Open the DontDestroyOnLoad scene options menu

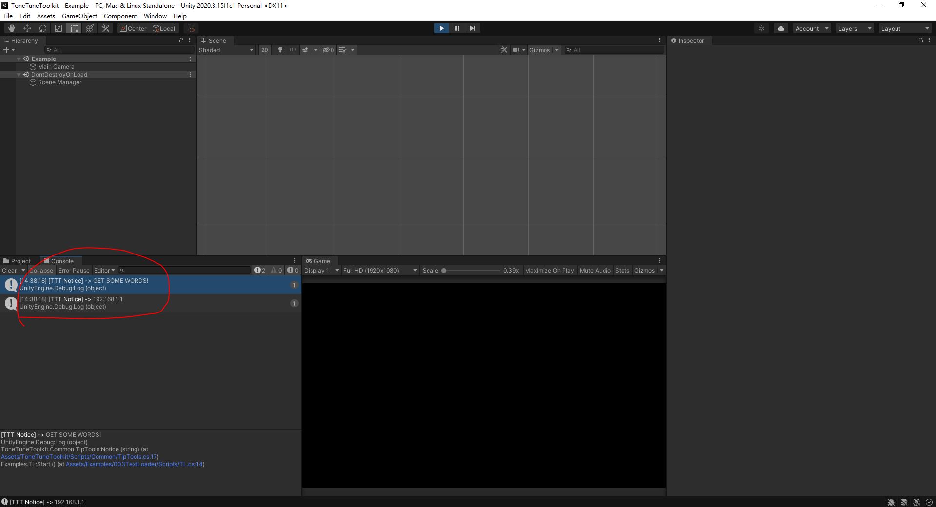pos(190,75)
